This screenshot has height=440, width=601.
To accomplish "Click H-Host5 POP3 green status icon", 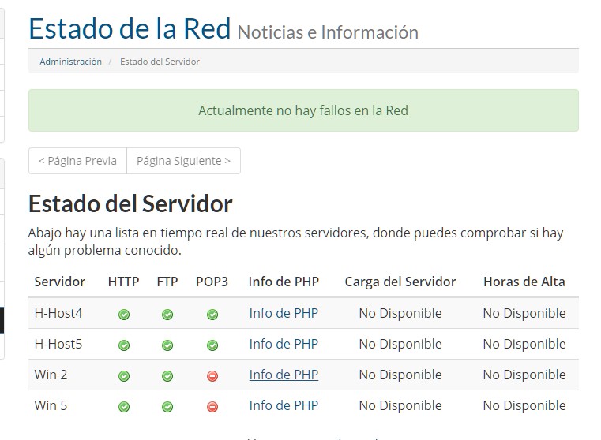I will pyautogui.click(x=212, y=345).
